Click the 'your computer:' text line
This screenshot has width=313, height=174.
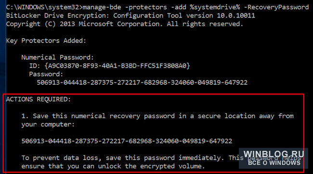pyautogui.click(x=48, y=124)
